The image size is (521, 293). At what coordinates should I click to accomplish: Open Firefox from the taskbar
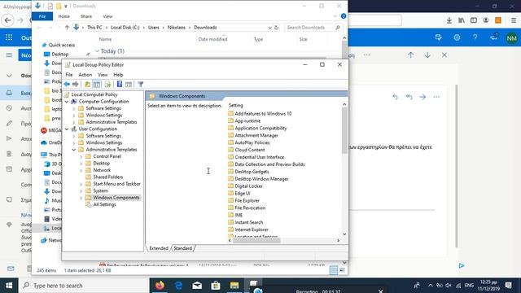pyautogui.click(x=160, y=286)
